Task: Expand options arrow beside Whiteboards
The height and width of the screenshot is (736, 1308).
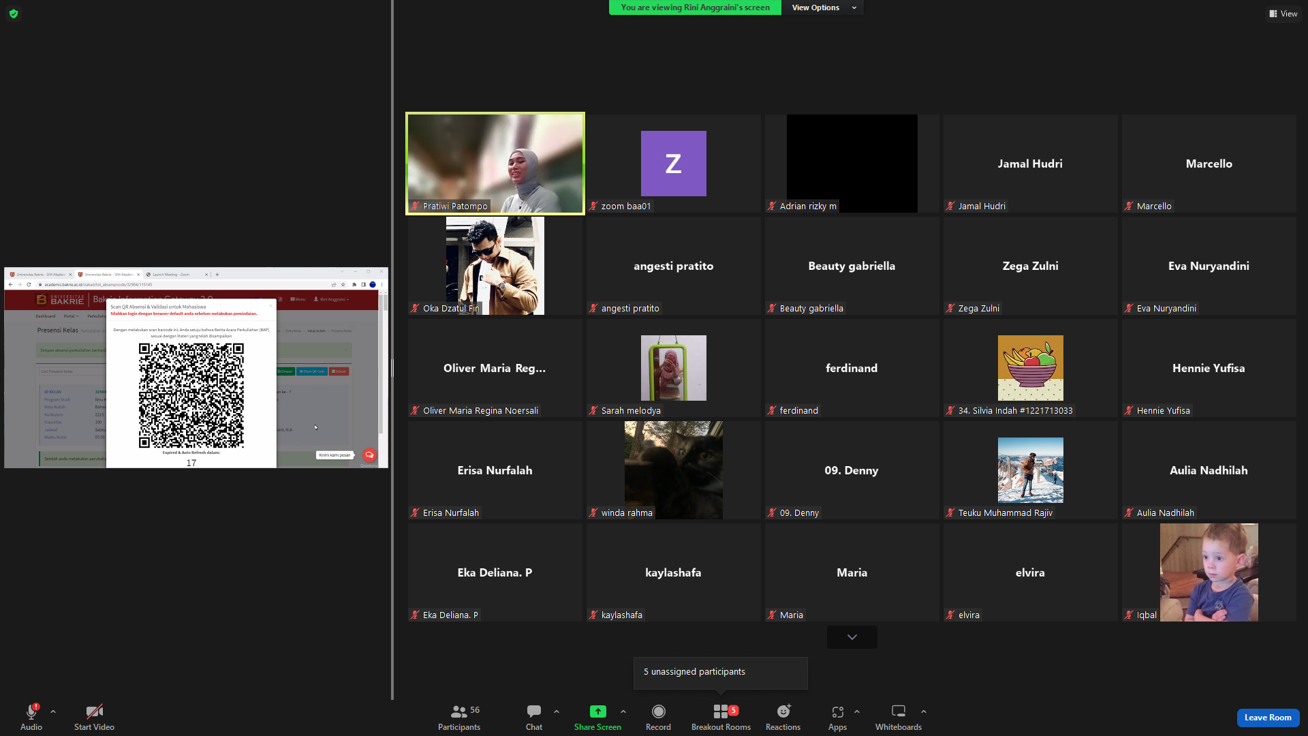Action: click(x=924, y=711)
